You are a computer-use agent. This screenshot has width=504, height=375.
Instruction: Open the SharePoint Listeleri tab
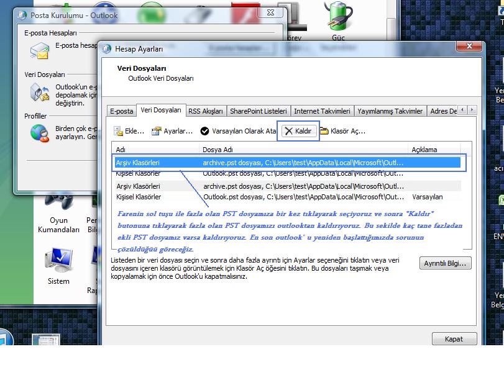(259, 111)
